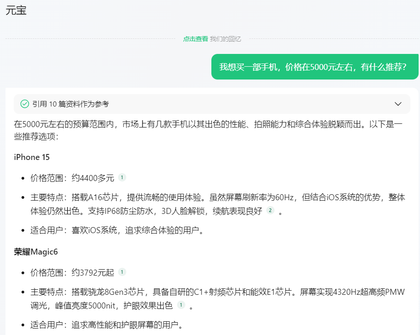Click the 荣耀Magic6 heading
This screenshot has width=420, height=335.
[x=36, y=252]
